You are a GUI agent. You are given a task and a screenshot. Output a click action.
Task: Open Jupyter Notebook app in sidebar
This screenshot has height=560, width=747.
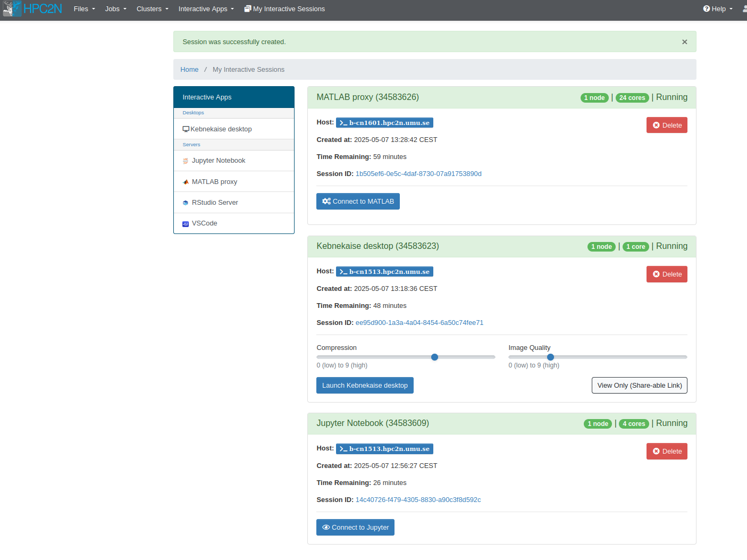coord(234,161)
